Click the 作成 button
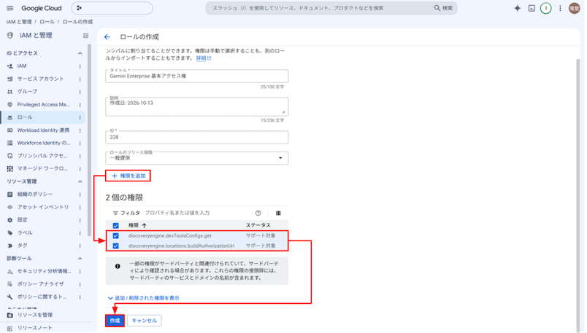 click(x=115, y=321)
